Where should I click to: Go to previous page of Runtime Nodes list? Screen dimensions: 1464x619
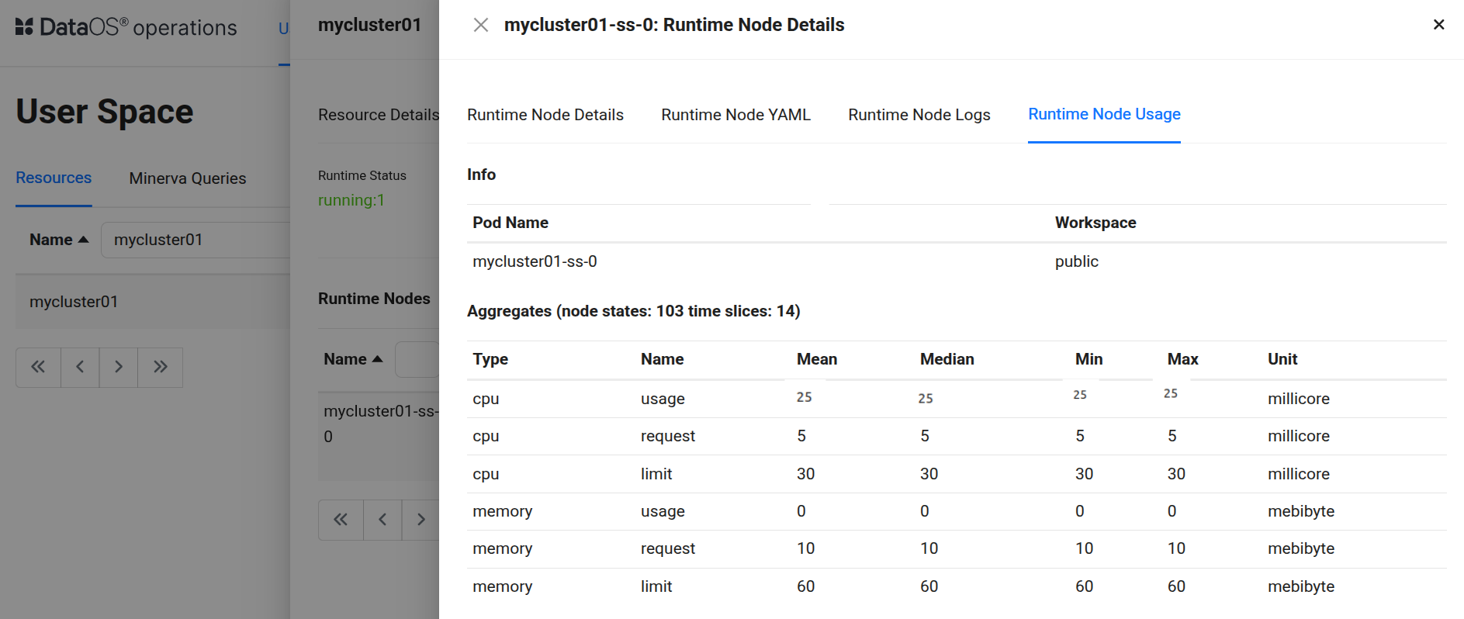point(382,520)
